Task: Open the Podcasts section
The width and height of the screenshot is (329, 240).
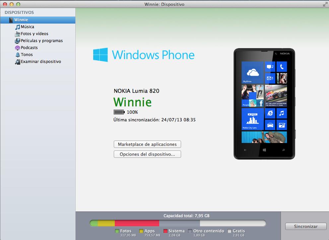Action: point(29,48)
